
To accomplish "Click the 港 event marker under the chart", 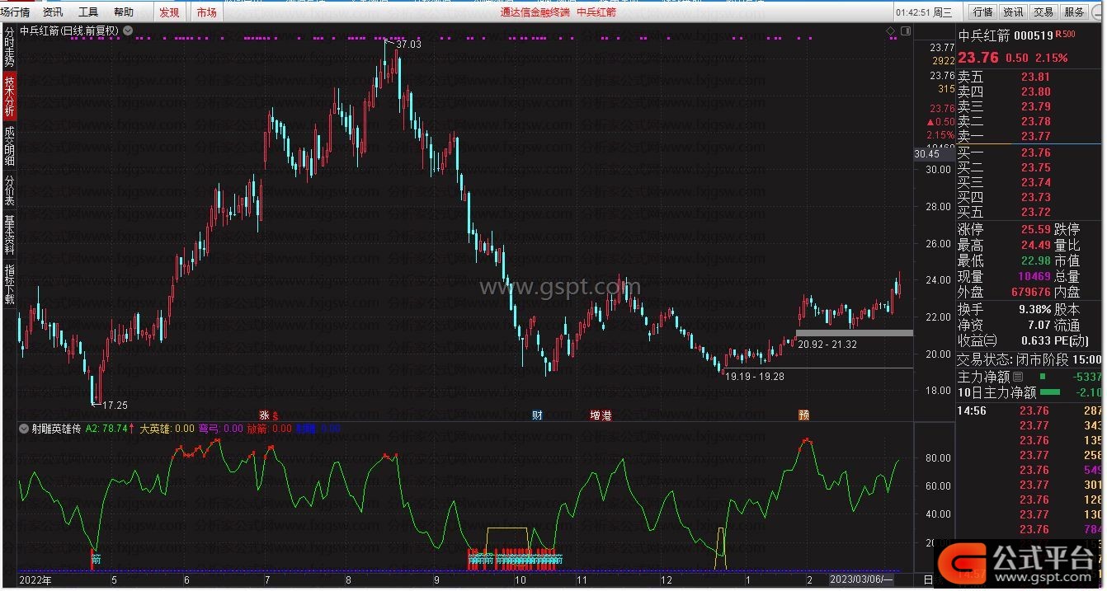I will point(606,415).
